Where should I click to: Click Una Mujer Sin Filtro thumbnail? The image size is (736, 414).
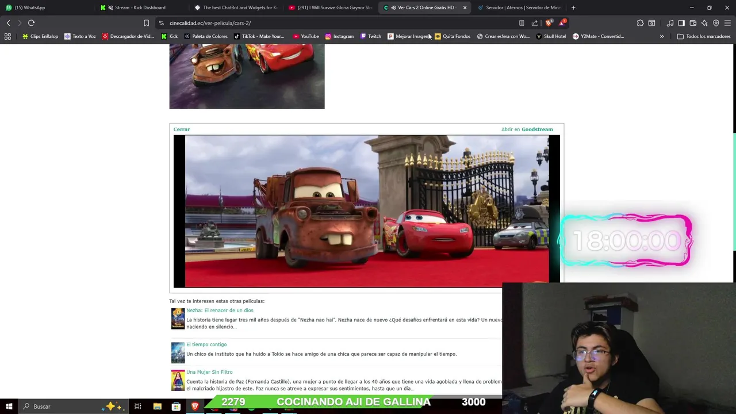tap(178, 380)
